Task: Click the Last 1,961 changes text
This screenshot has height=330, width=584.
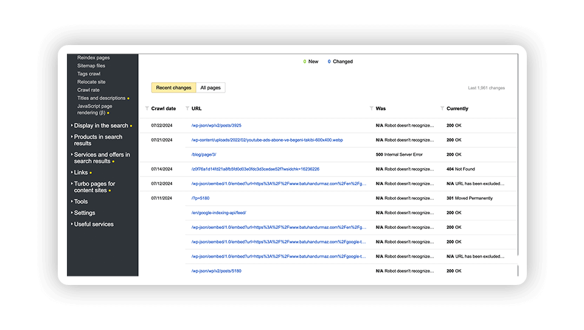Action: coord(487,88)
